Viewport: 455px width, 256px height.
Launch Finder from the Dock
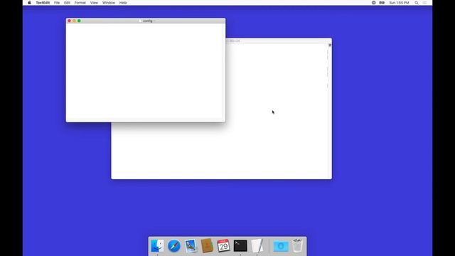[157, 246]
